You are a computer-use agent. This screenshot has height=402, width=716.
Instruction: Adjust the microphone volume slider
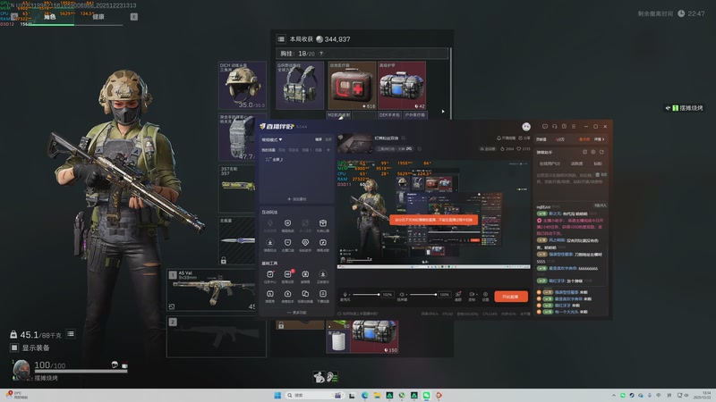[x=366, y=295]
